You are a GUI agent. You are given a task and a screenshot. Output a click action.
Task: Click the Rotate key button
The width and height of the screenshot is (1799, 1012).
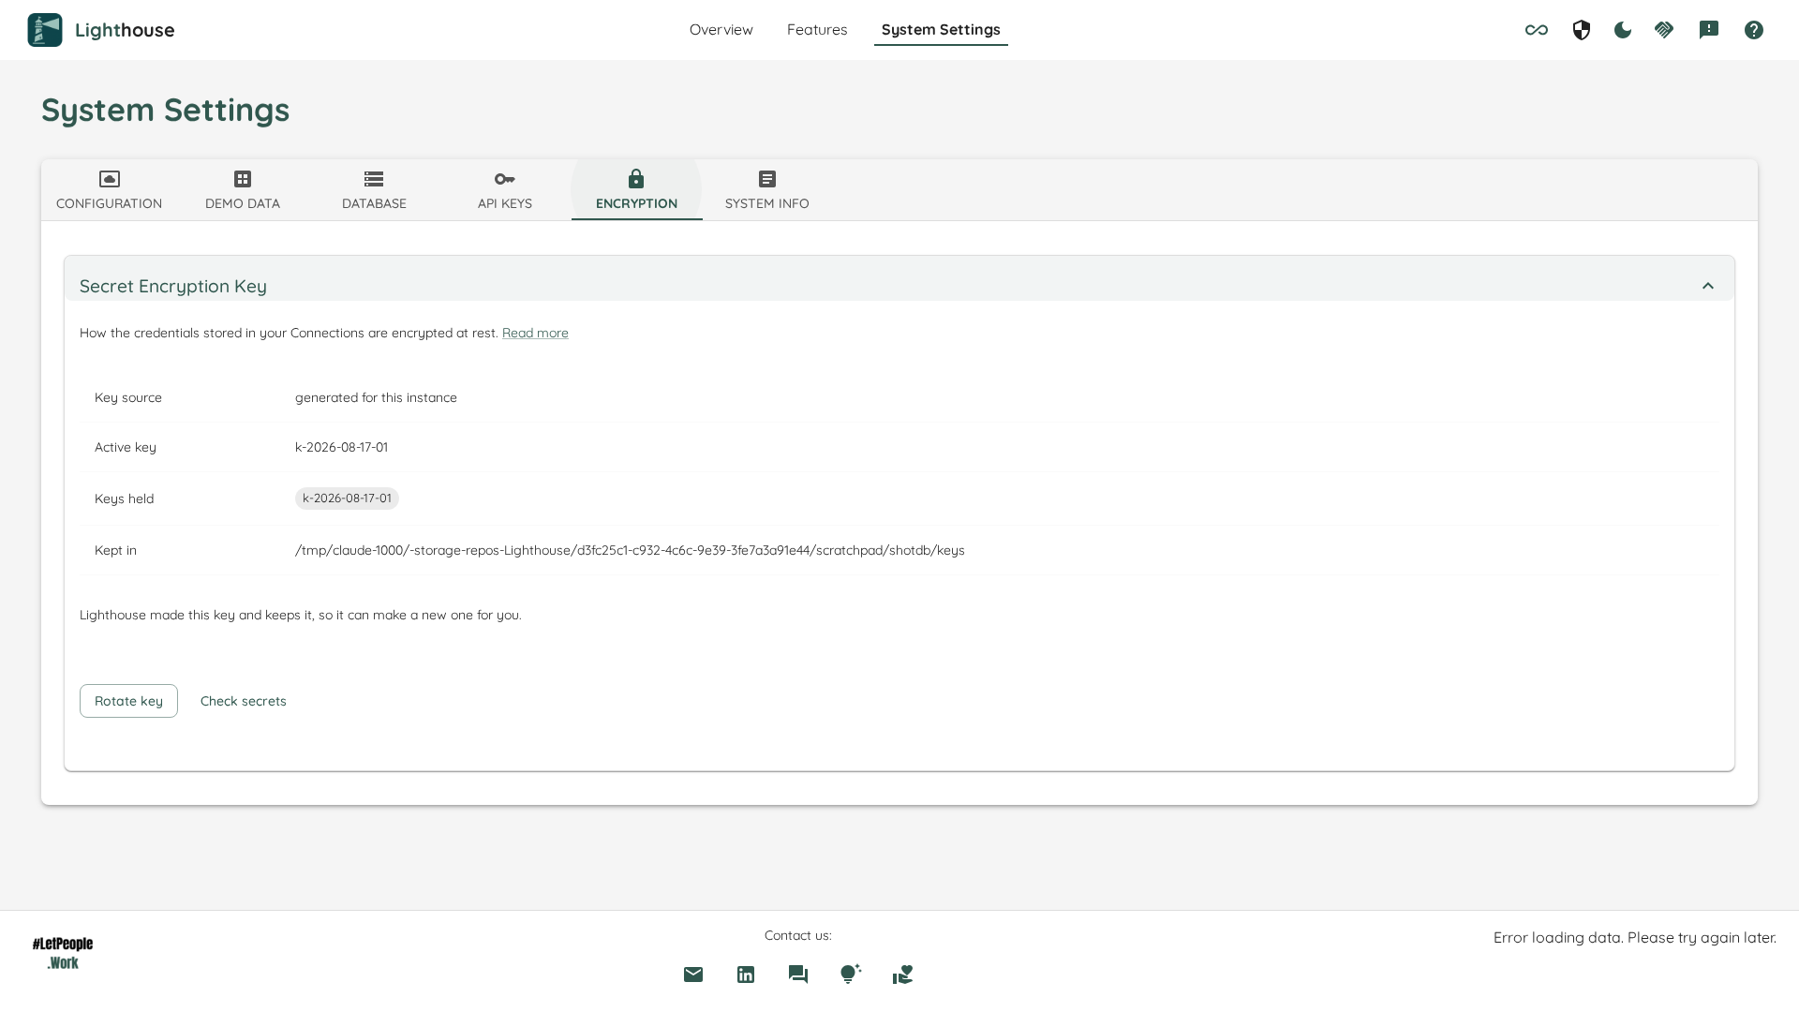pos(128,701)
